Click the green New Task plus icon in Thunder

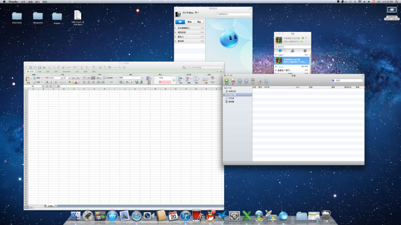point(227,81)
